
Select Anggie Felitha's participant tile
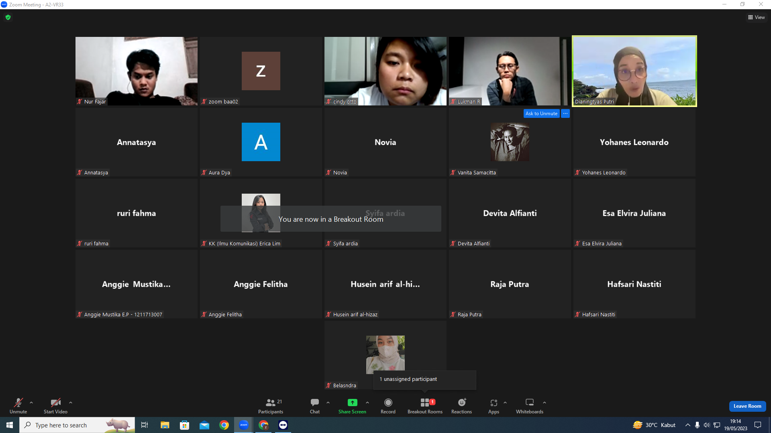click(261, 284)
